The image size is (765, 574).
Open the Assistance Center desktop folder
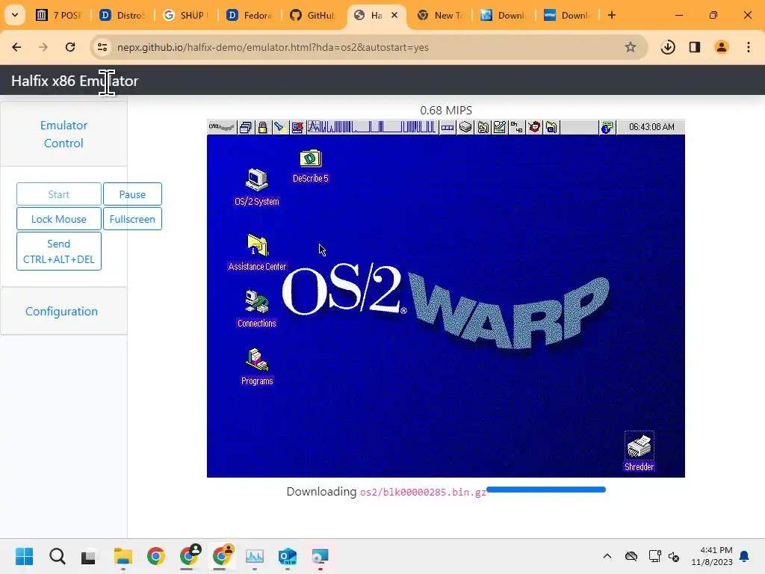pos(257,253)
